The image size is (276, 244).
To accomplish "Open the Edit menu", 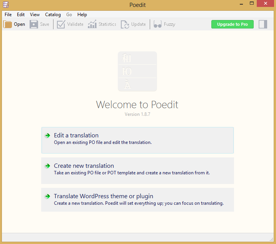I will tap(21, 15).
